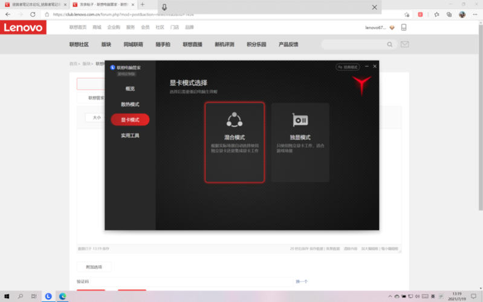Screen dimensions: 483x302
Task: Open the 散热模式 cooling mode tab
Action: [x=130, y=104]
